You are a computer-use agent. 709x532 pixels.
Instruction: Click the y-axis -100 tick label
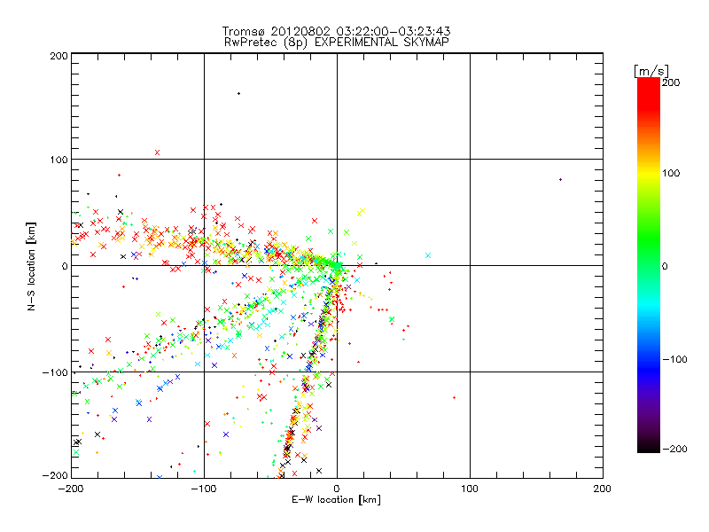55,372
